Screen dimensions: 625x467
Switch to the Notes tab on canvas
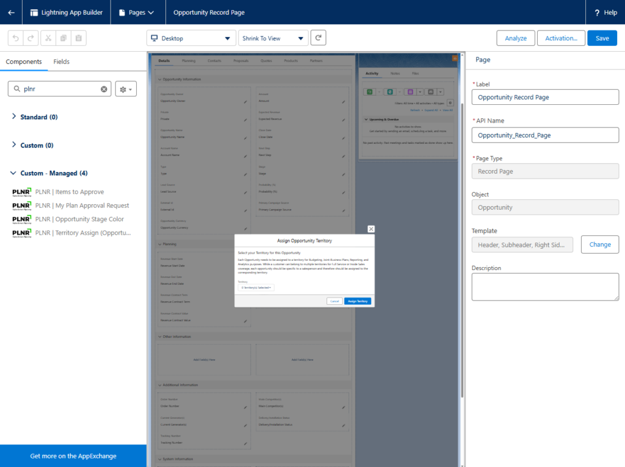click(395, 74)
